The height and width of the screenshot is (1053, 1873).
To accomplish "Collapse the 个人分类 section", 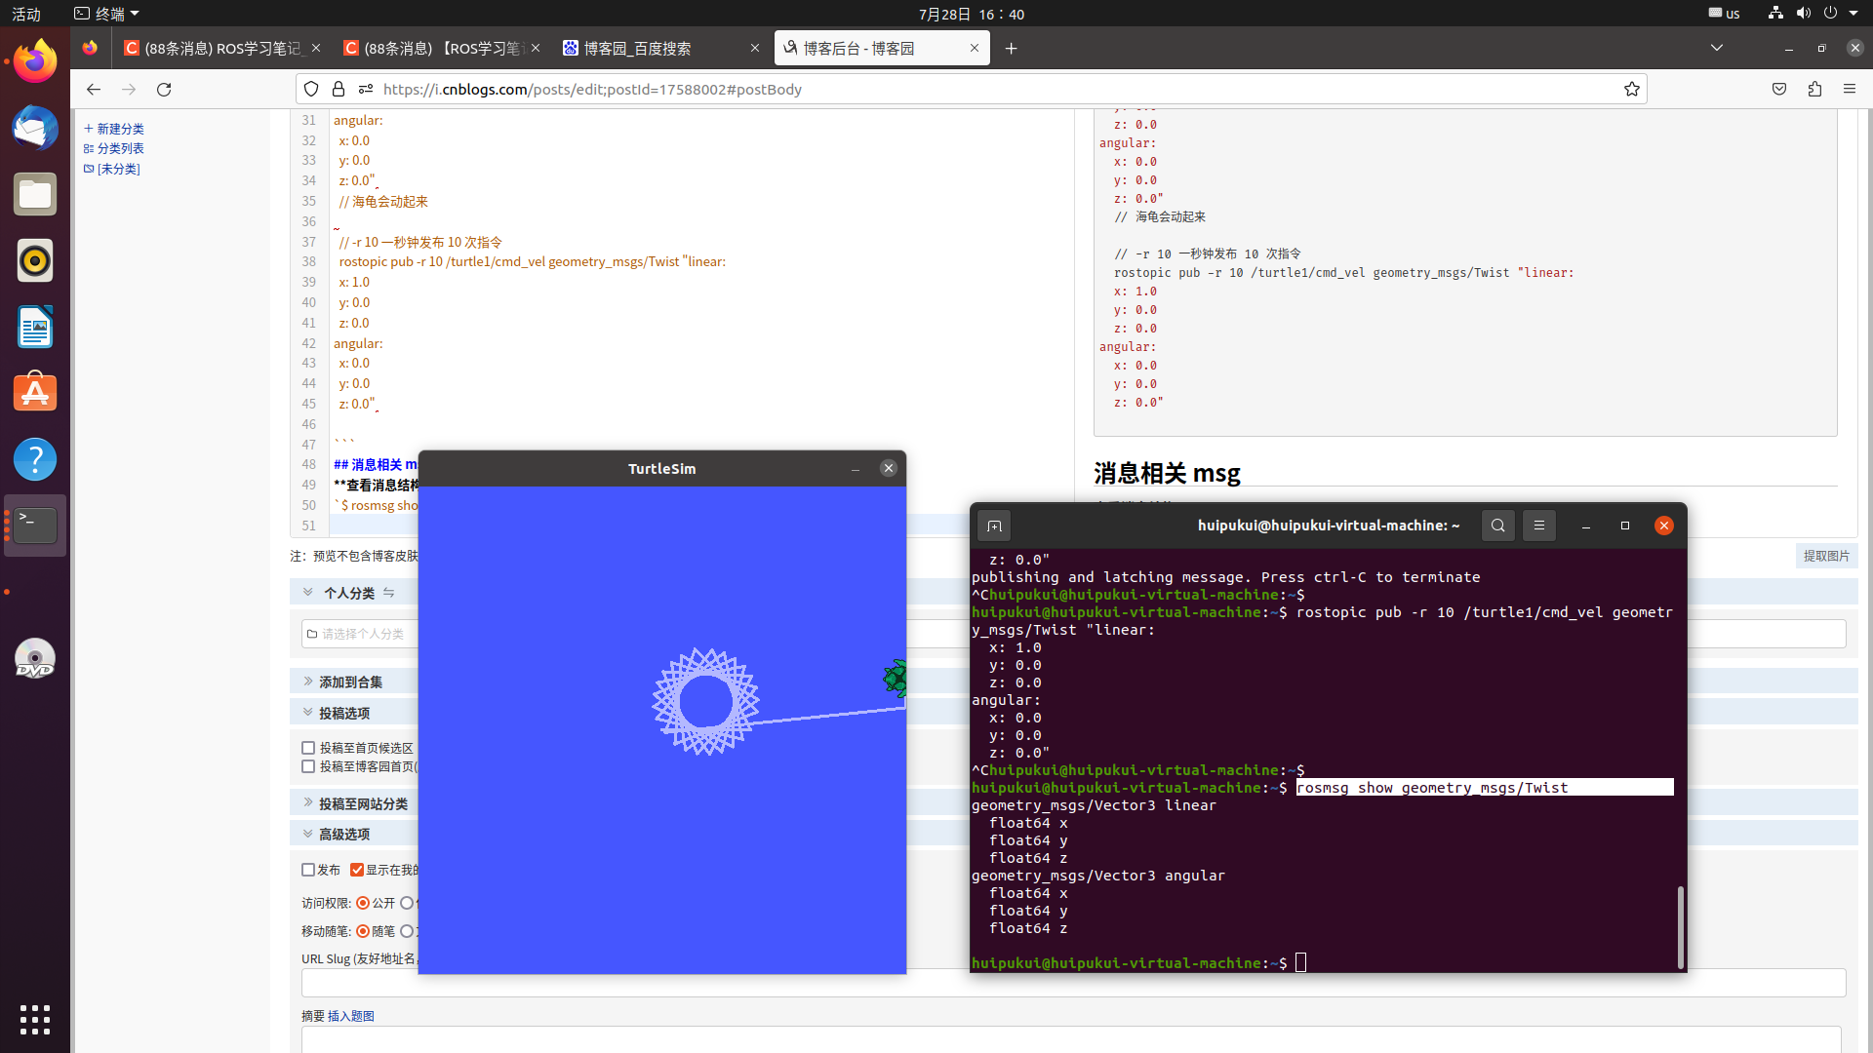I will [308, 592].
